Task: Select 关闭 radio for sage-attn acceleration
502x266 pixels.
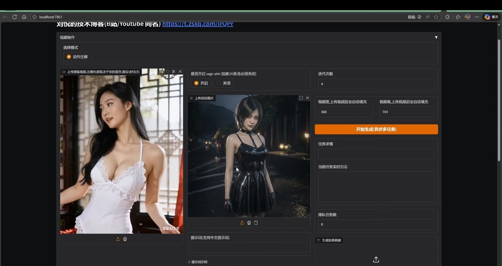Action: coord(219,83)
